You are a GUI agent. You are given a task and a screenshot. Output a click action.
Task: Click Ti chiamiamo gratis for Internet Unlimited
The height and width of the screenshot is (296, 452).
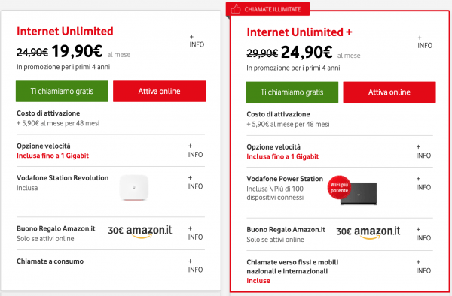[x=62, y=91]
